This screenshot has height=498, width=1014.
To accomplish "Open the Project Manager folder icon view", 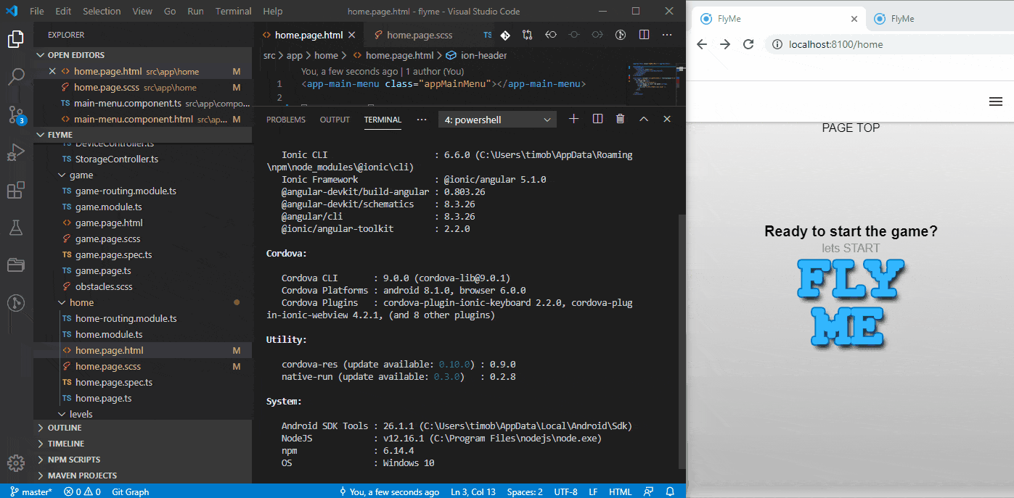I will (16, 265).
